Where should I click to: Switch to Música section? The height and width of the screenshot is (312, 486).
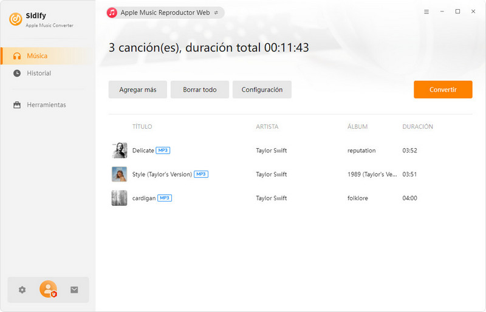[x=48, y=56]
